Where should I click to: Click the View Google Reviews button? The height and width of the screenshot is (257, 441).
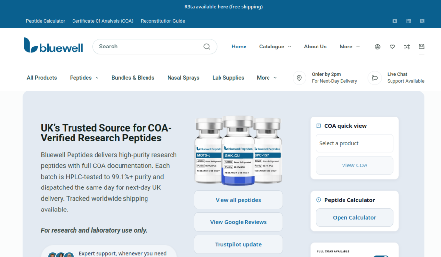click(x=238, y=222)
